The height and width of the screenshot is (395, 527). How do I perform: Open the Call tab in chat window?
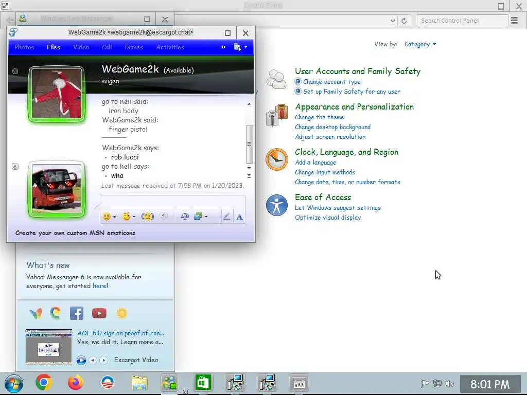[x=107, y=47]
